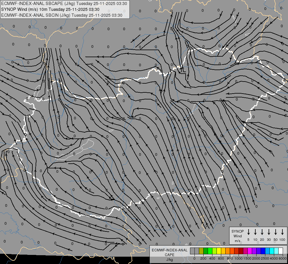Click the J/kg unit label in legend
288x264 pixels.
[169, 260]
